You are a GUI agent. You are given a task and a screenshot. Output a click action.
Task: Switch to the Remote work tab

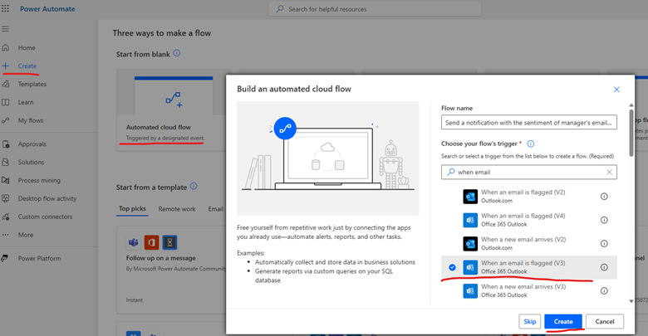coord(176,210)
